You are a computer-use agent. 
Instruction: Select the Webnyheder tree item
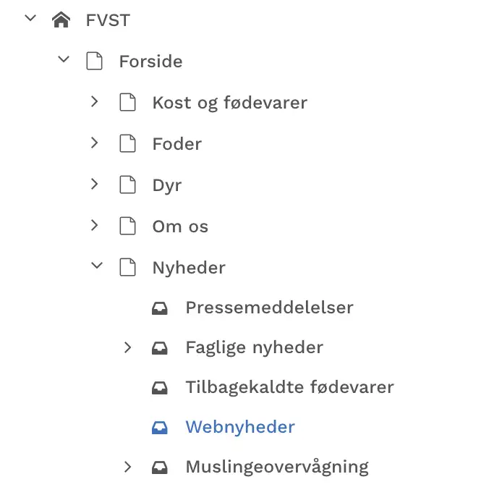(x=240, y=427)
